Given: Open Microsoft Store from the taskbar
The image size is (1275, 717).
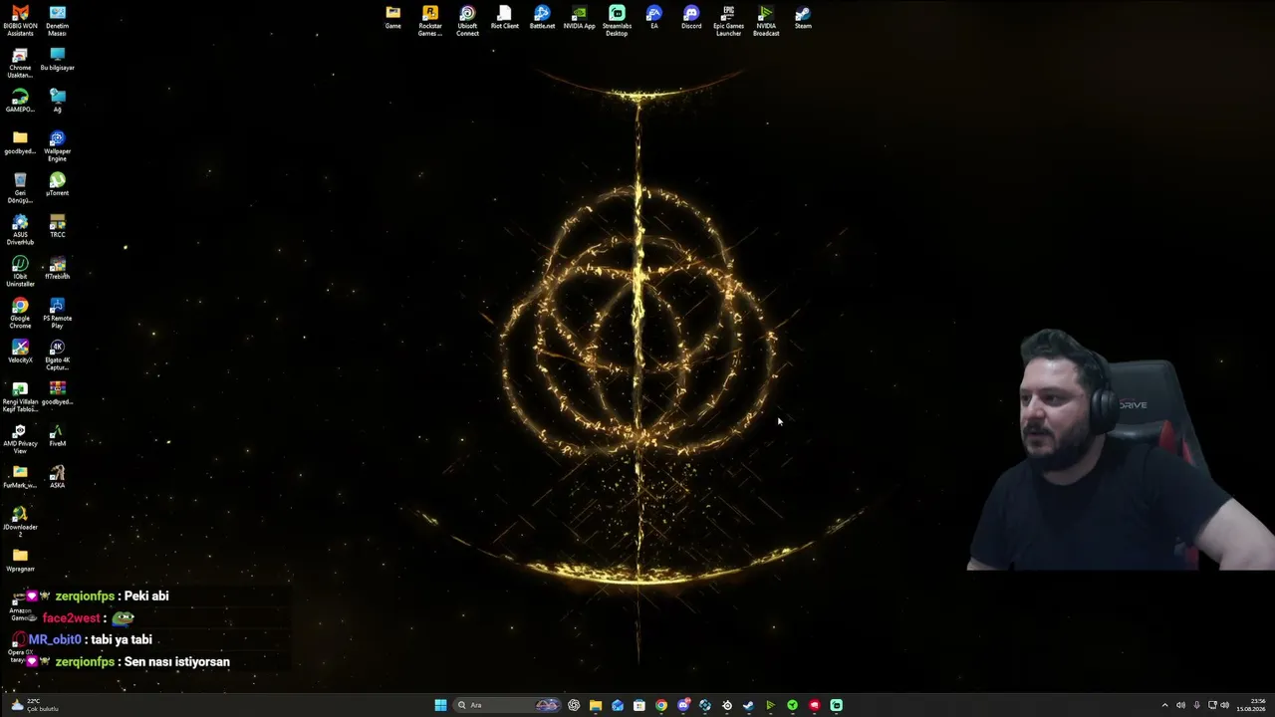Looking at the screenshot, I should click(x=639, y=705).
